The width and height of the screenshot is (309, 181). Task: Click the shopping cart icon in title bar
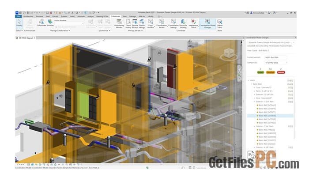[x=269, y=13]
